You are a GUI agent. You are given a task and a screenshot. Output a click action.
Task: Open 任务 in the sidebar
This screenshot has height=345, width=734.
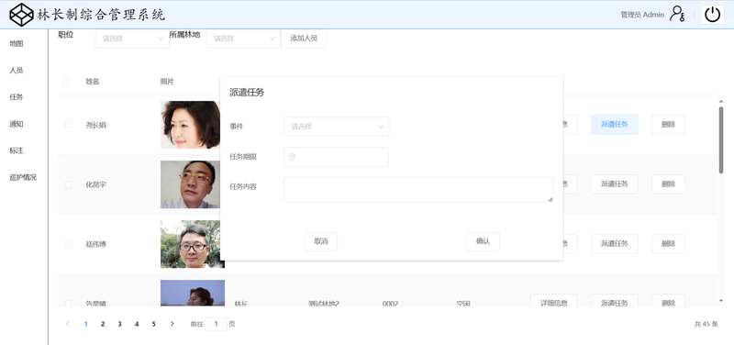tap(17, 97)
